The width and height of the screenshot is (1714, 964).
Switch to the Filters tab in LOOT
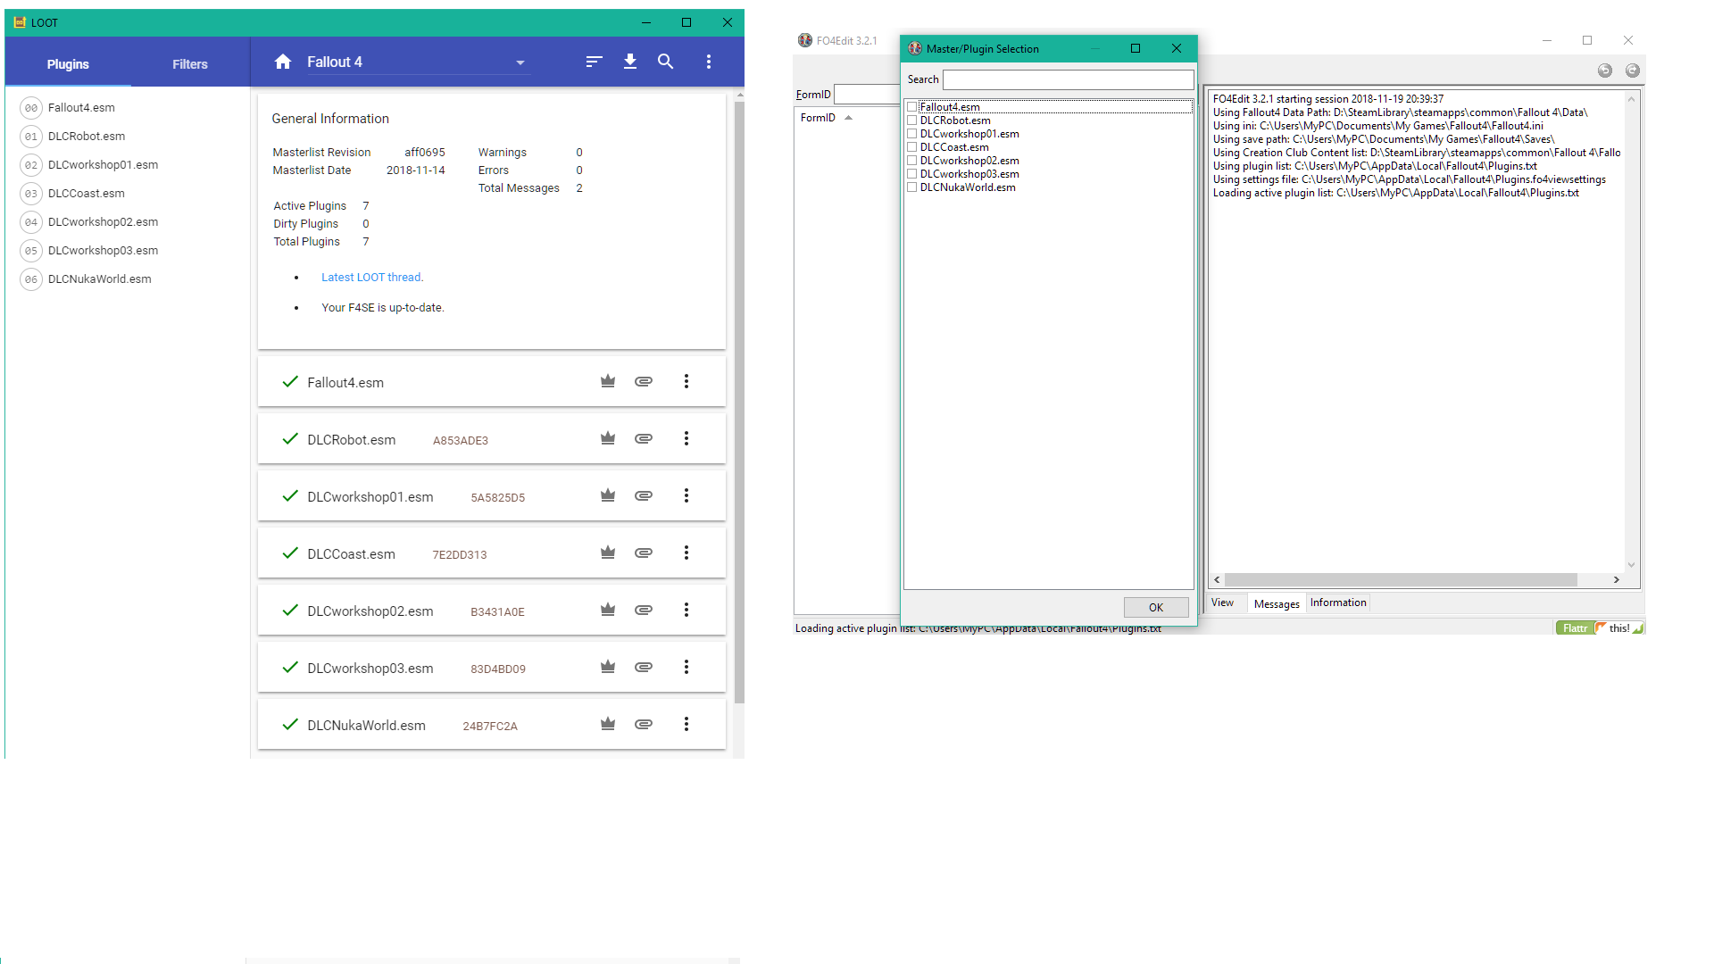190,64
